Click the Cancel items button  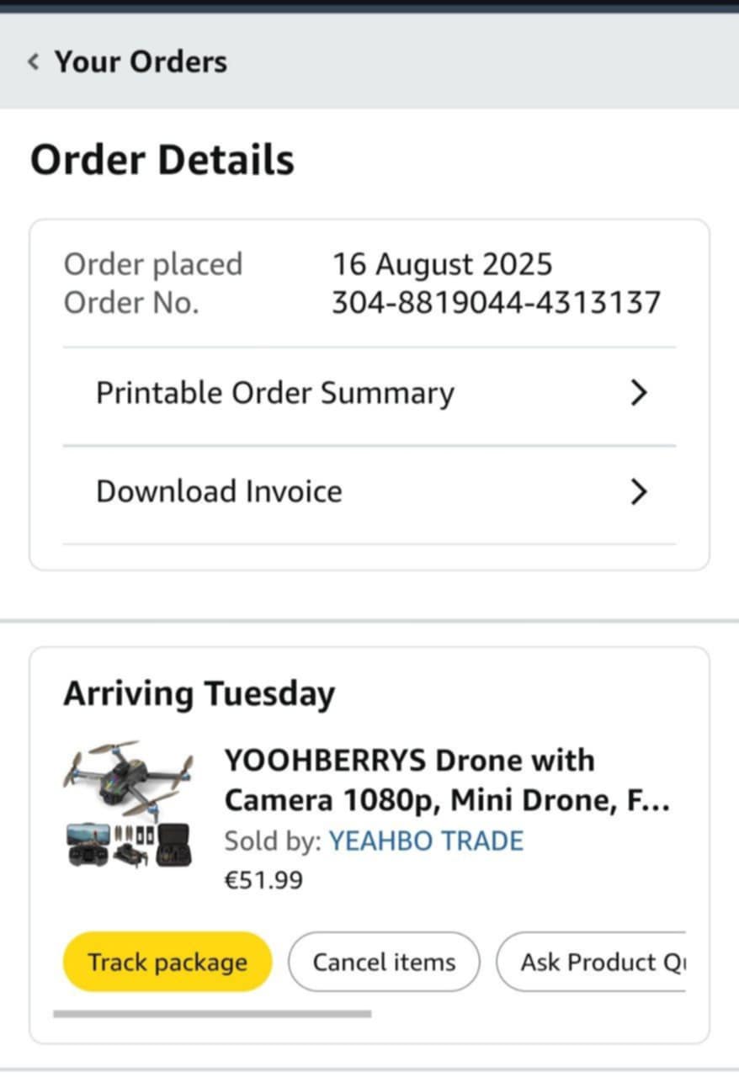[384, 962]
